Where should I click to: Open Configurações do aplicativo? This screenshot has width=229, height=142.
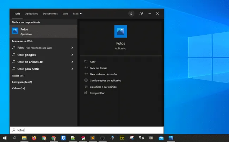tap(105, 81)
